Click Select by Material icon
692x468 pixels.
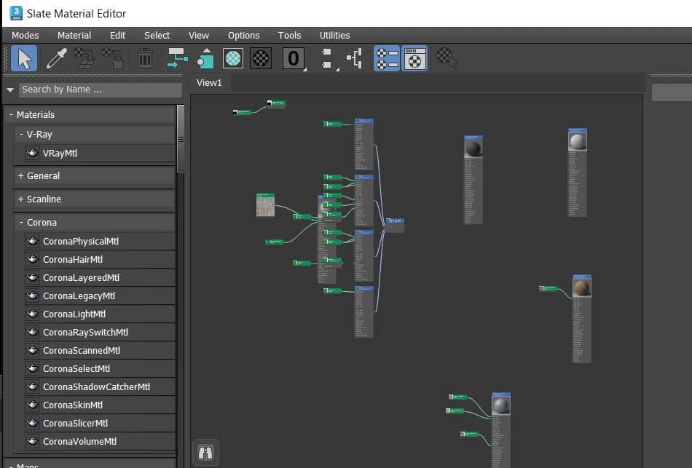[447, 58]
